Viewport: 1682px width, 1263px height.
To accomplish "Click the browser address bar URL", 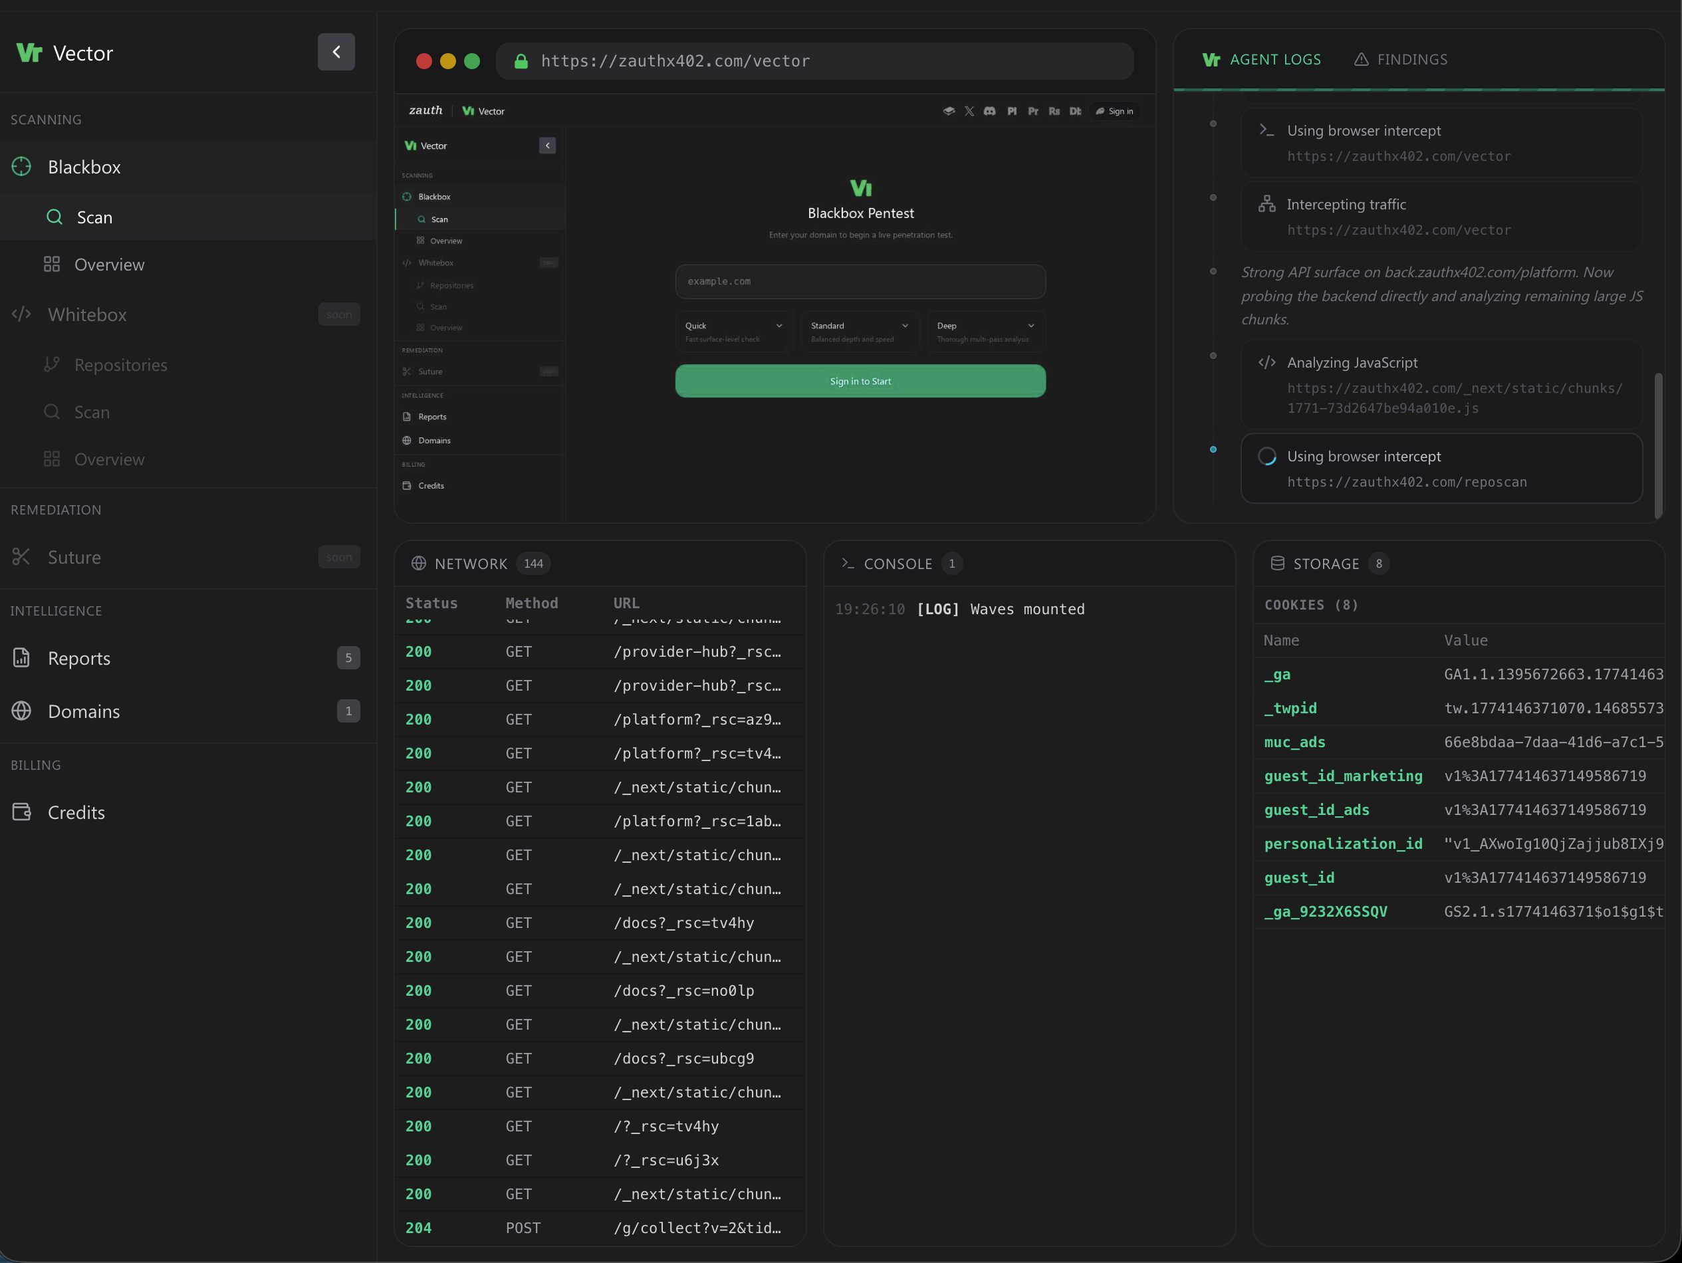I will tap(675, 61).
